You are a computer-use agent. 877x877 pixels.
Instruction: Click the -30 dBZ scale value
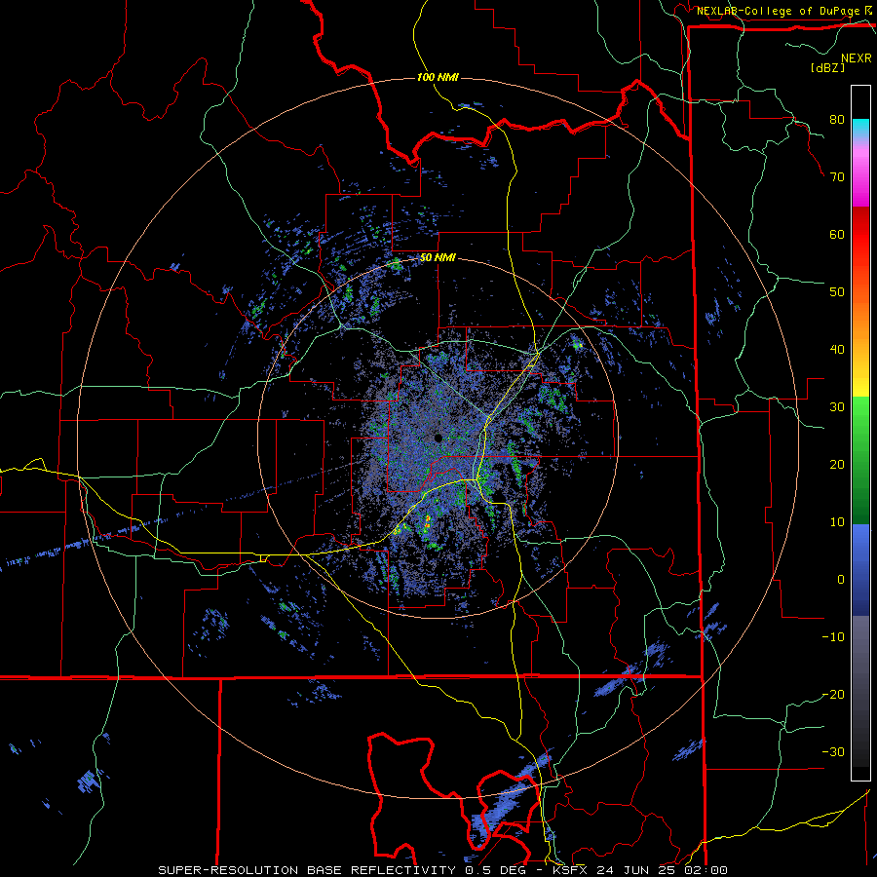pos(833,751)
